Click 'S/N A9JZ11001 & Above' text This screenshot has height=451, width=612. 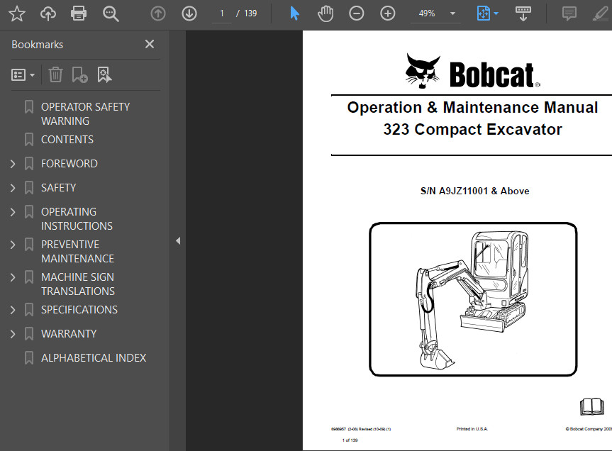click(474, 191)
